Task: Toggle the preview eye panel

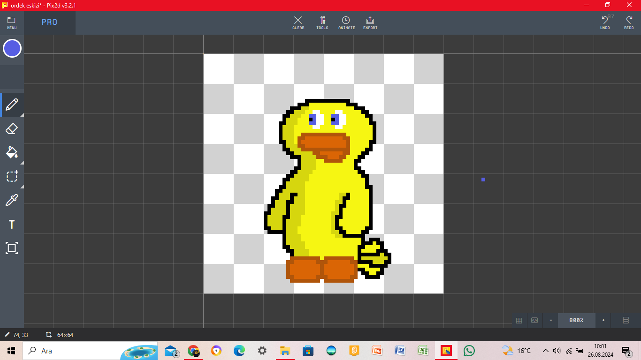Action: click(x=534, y=320)
